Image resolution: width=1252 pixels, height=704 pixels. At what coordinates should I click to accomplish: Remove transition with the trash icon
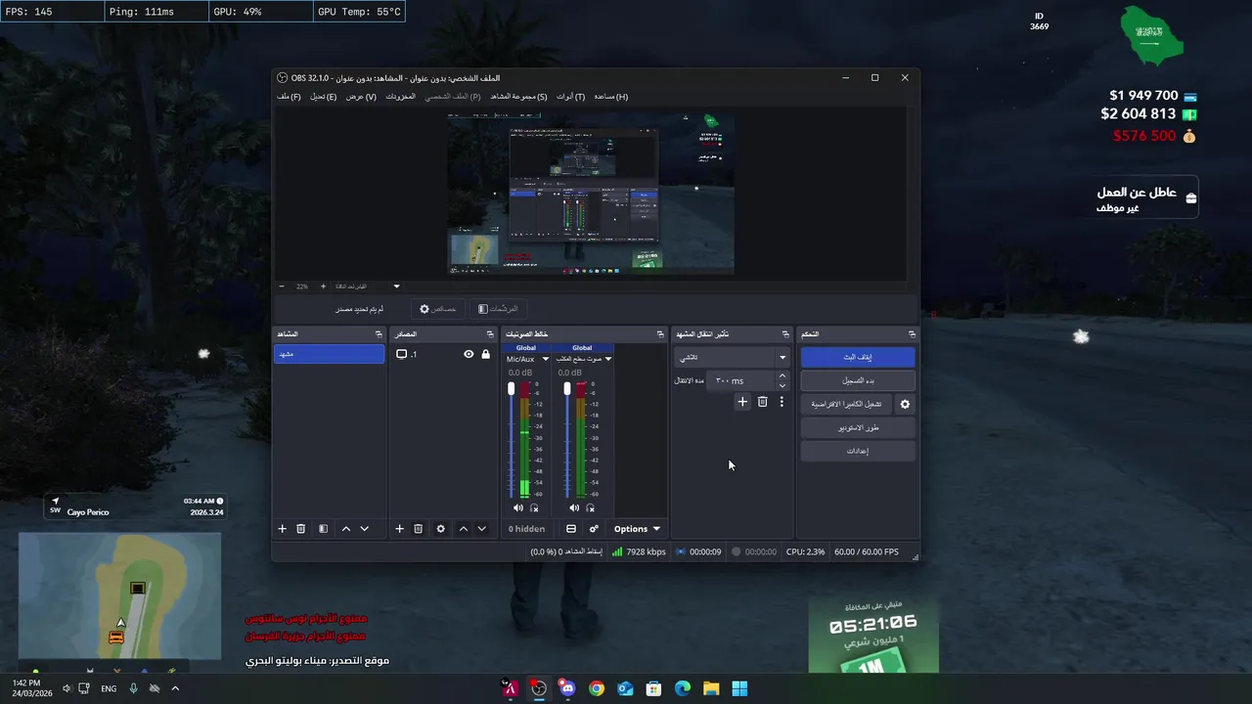[762, 402]
